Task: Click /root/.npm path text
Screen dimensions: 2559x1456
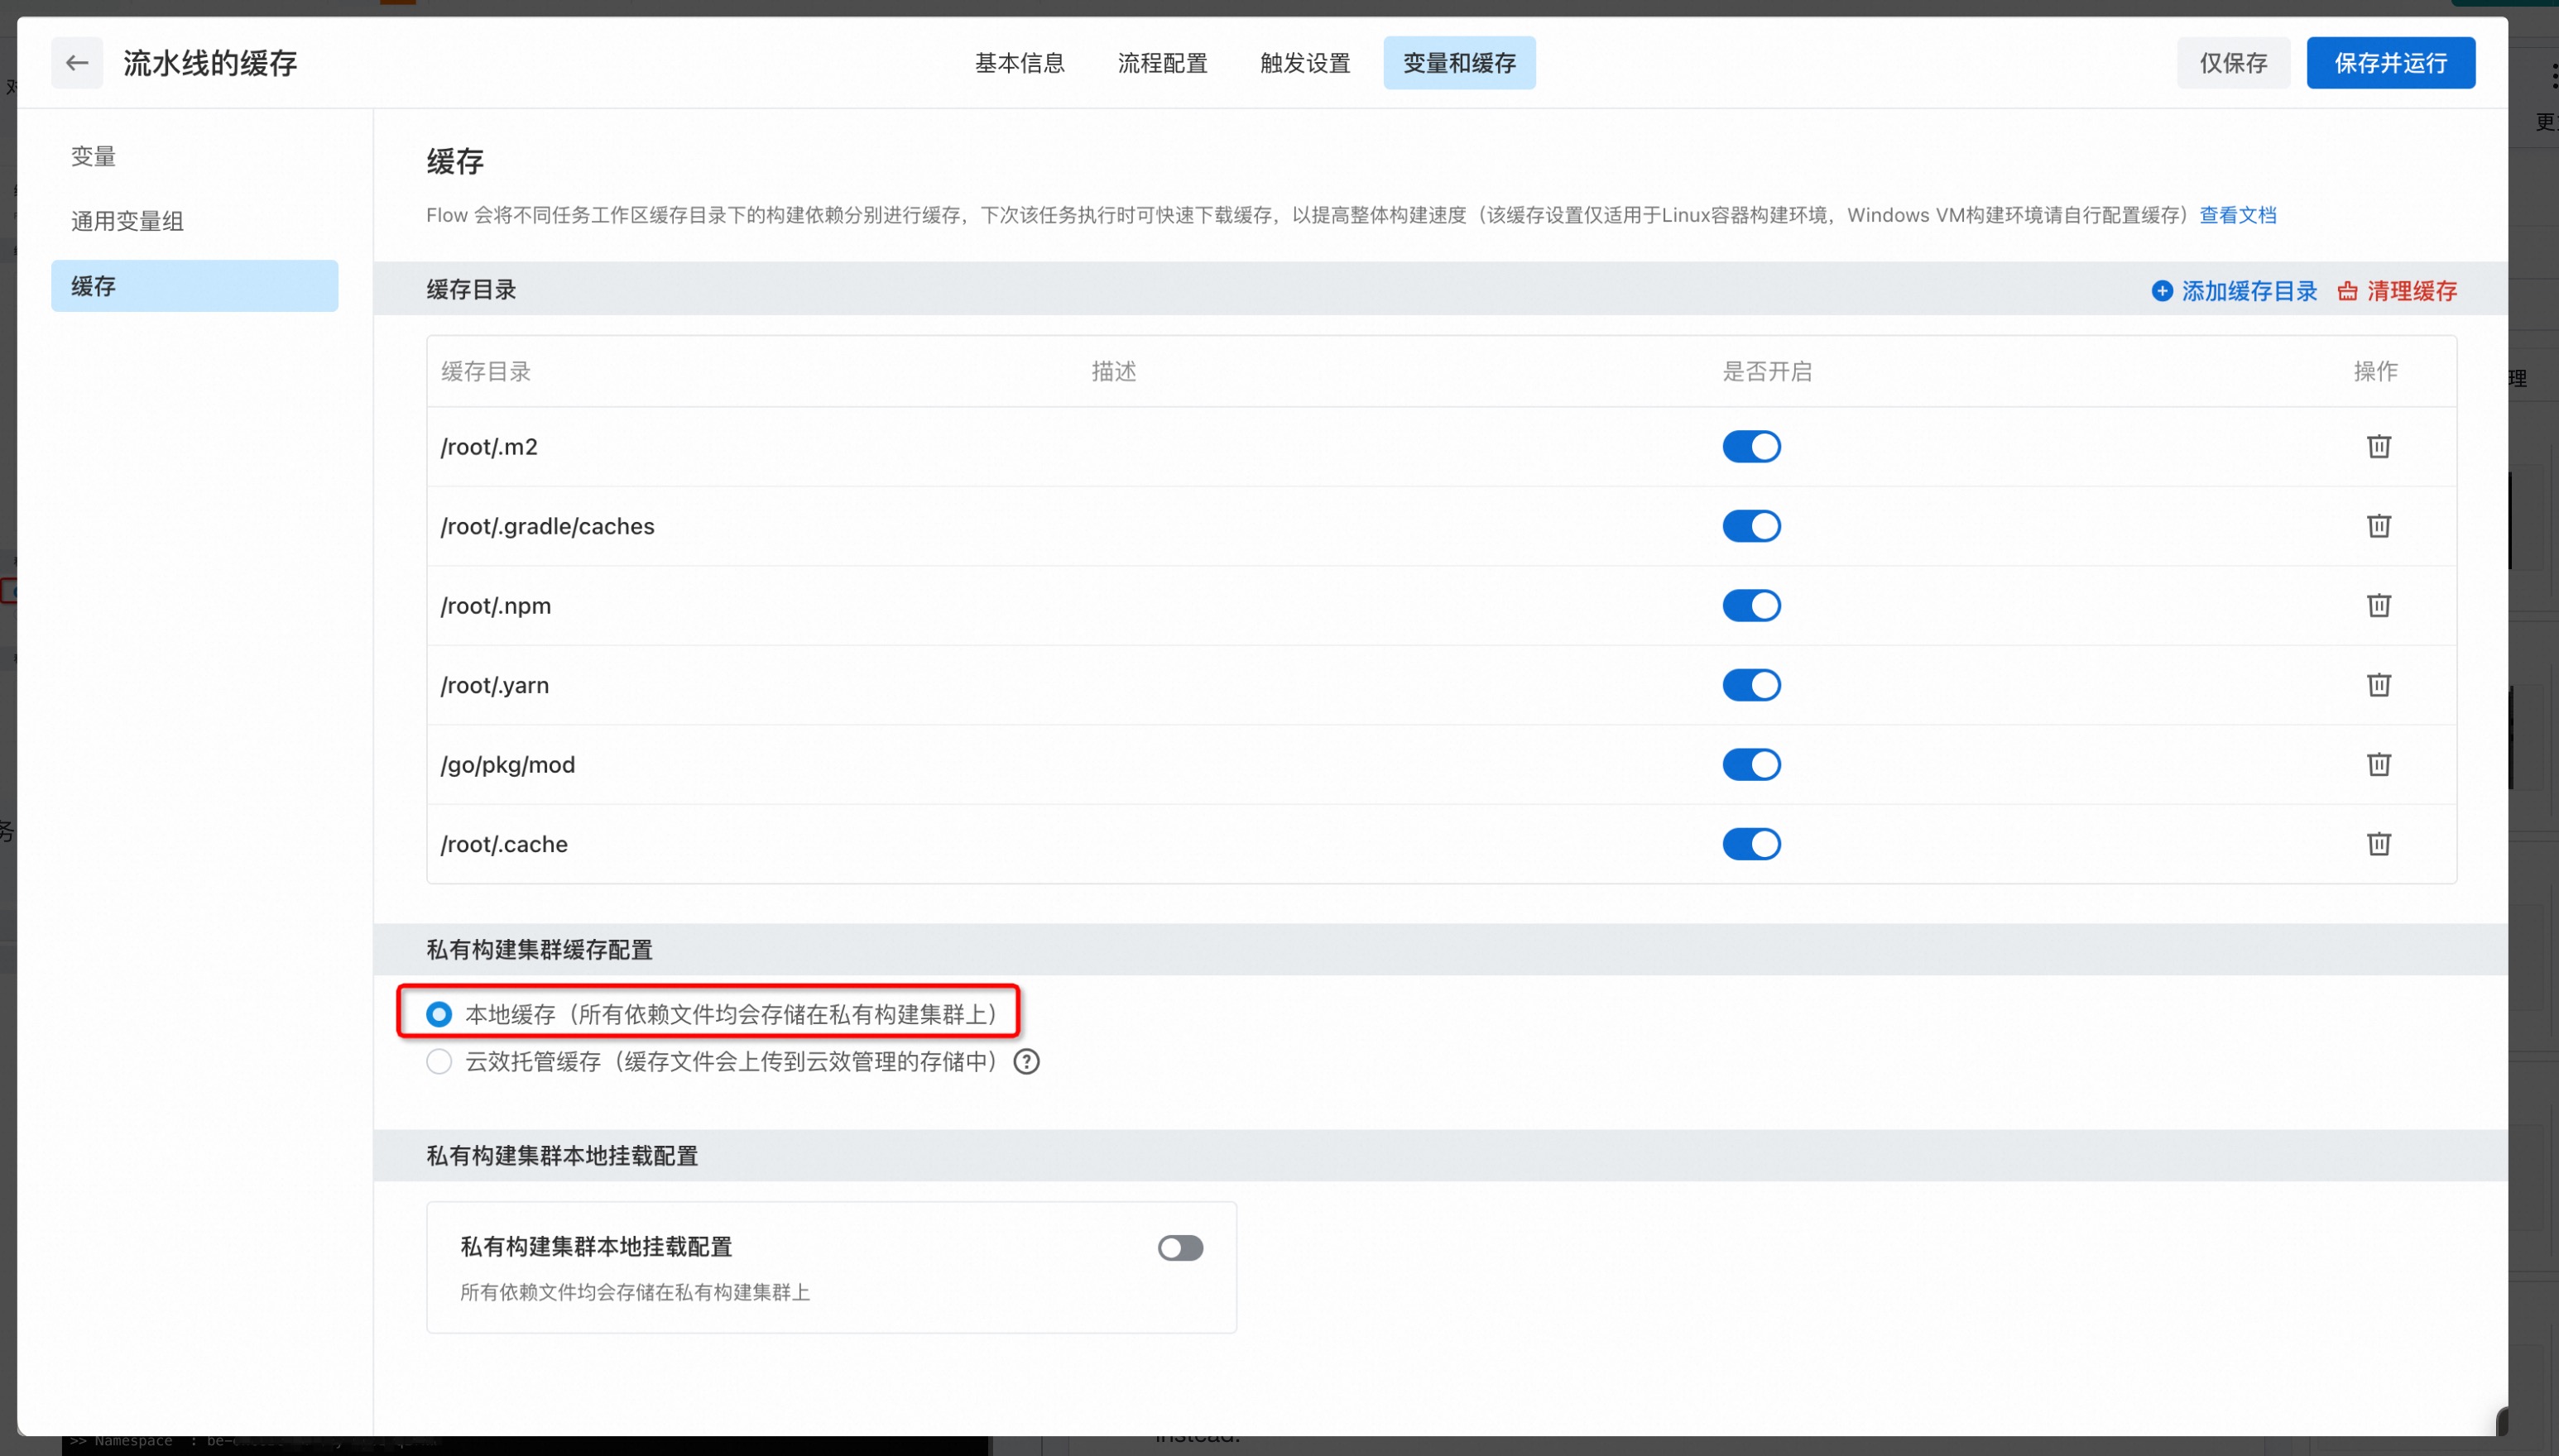Action: (495, 606)
